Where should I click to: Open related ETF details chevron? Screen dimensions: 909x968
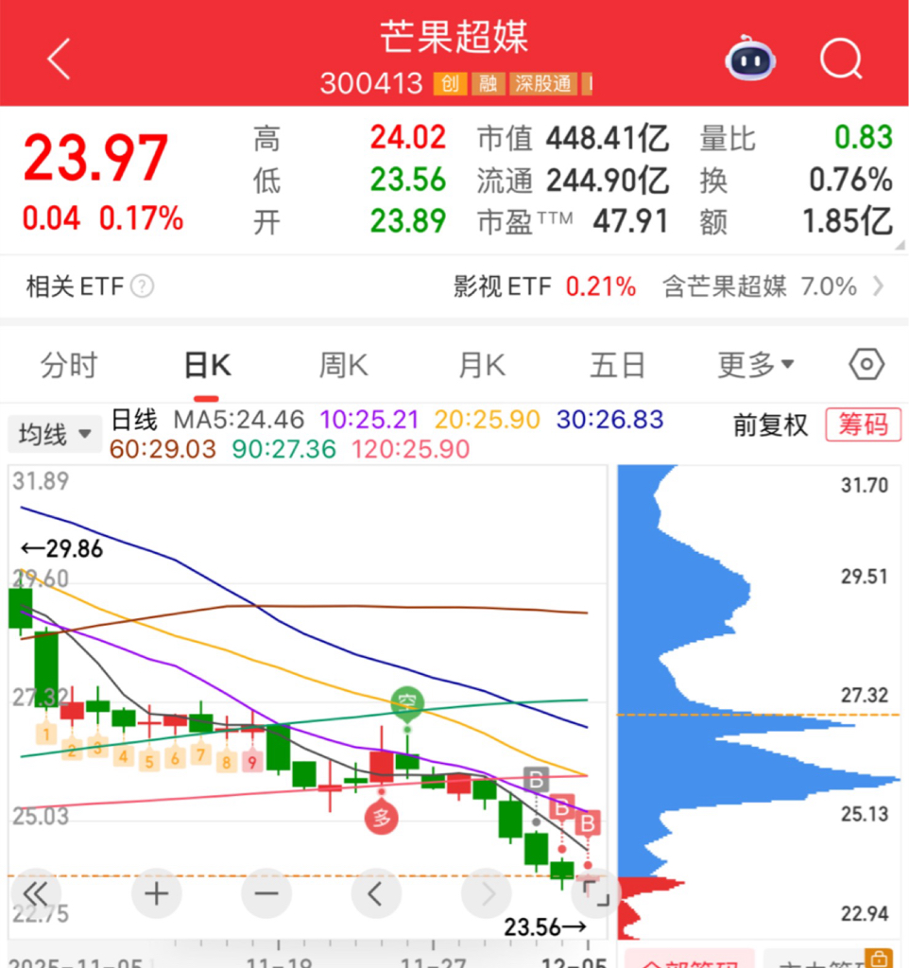click(878, 286)
